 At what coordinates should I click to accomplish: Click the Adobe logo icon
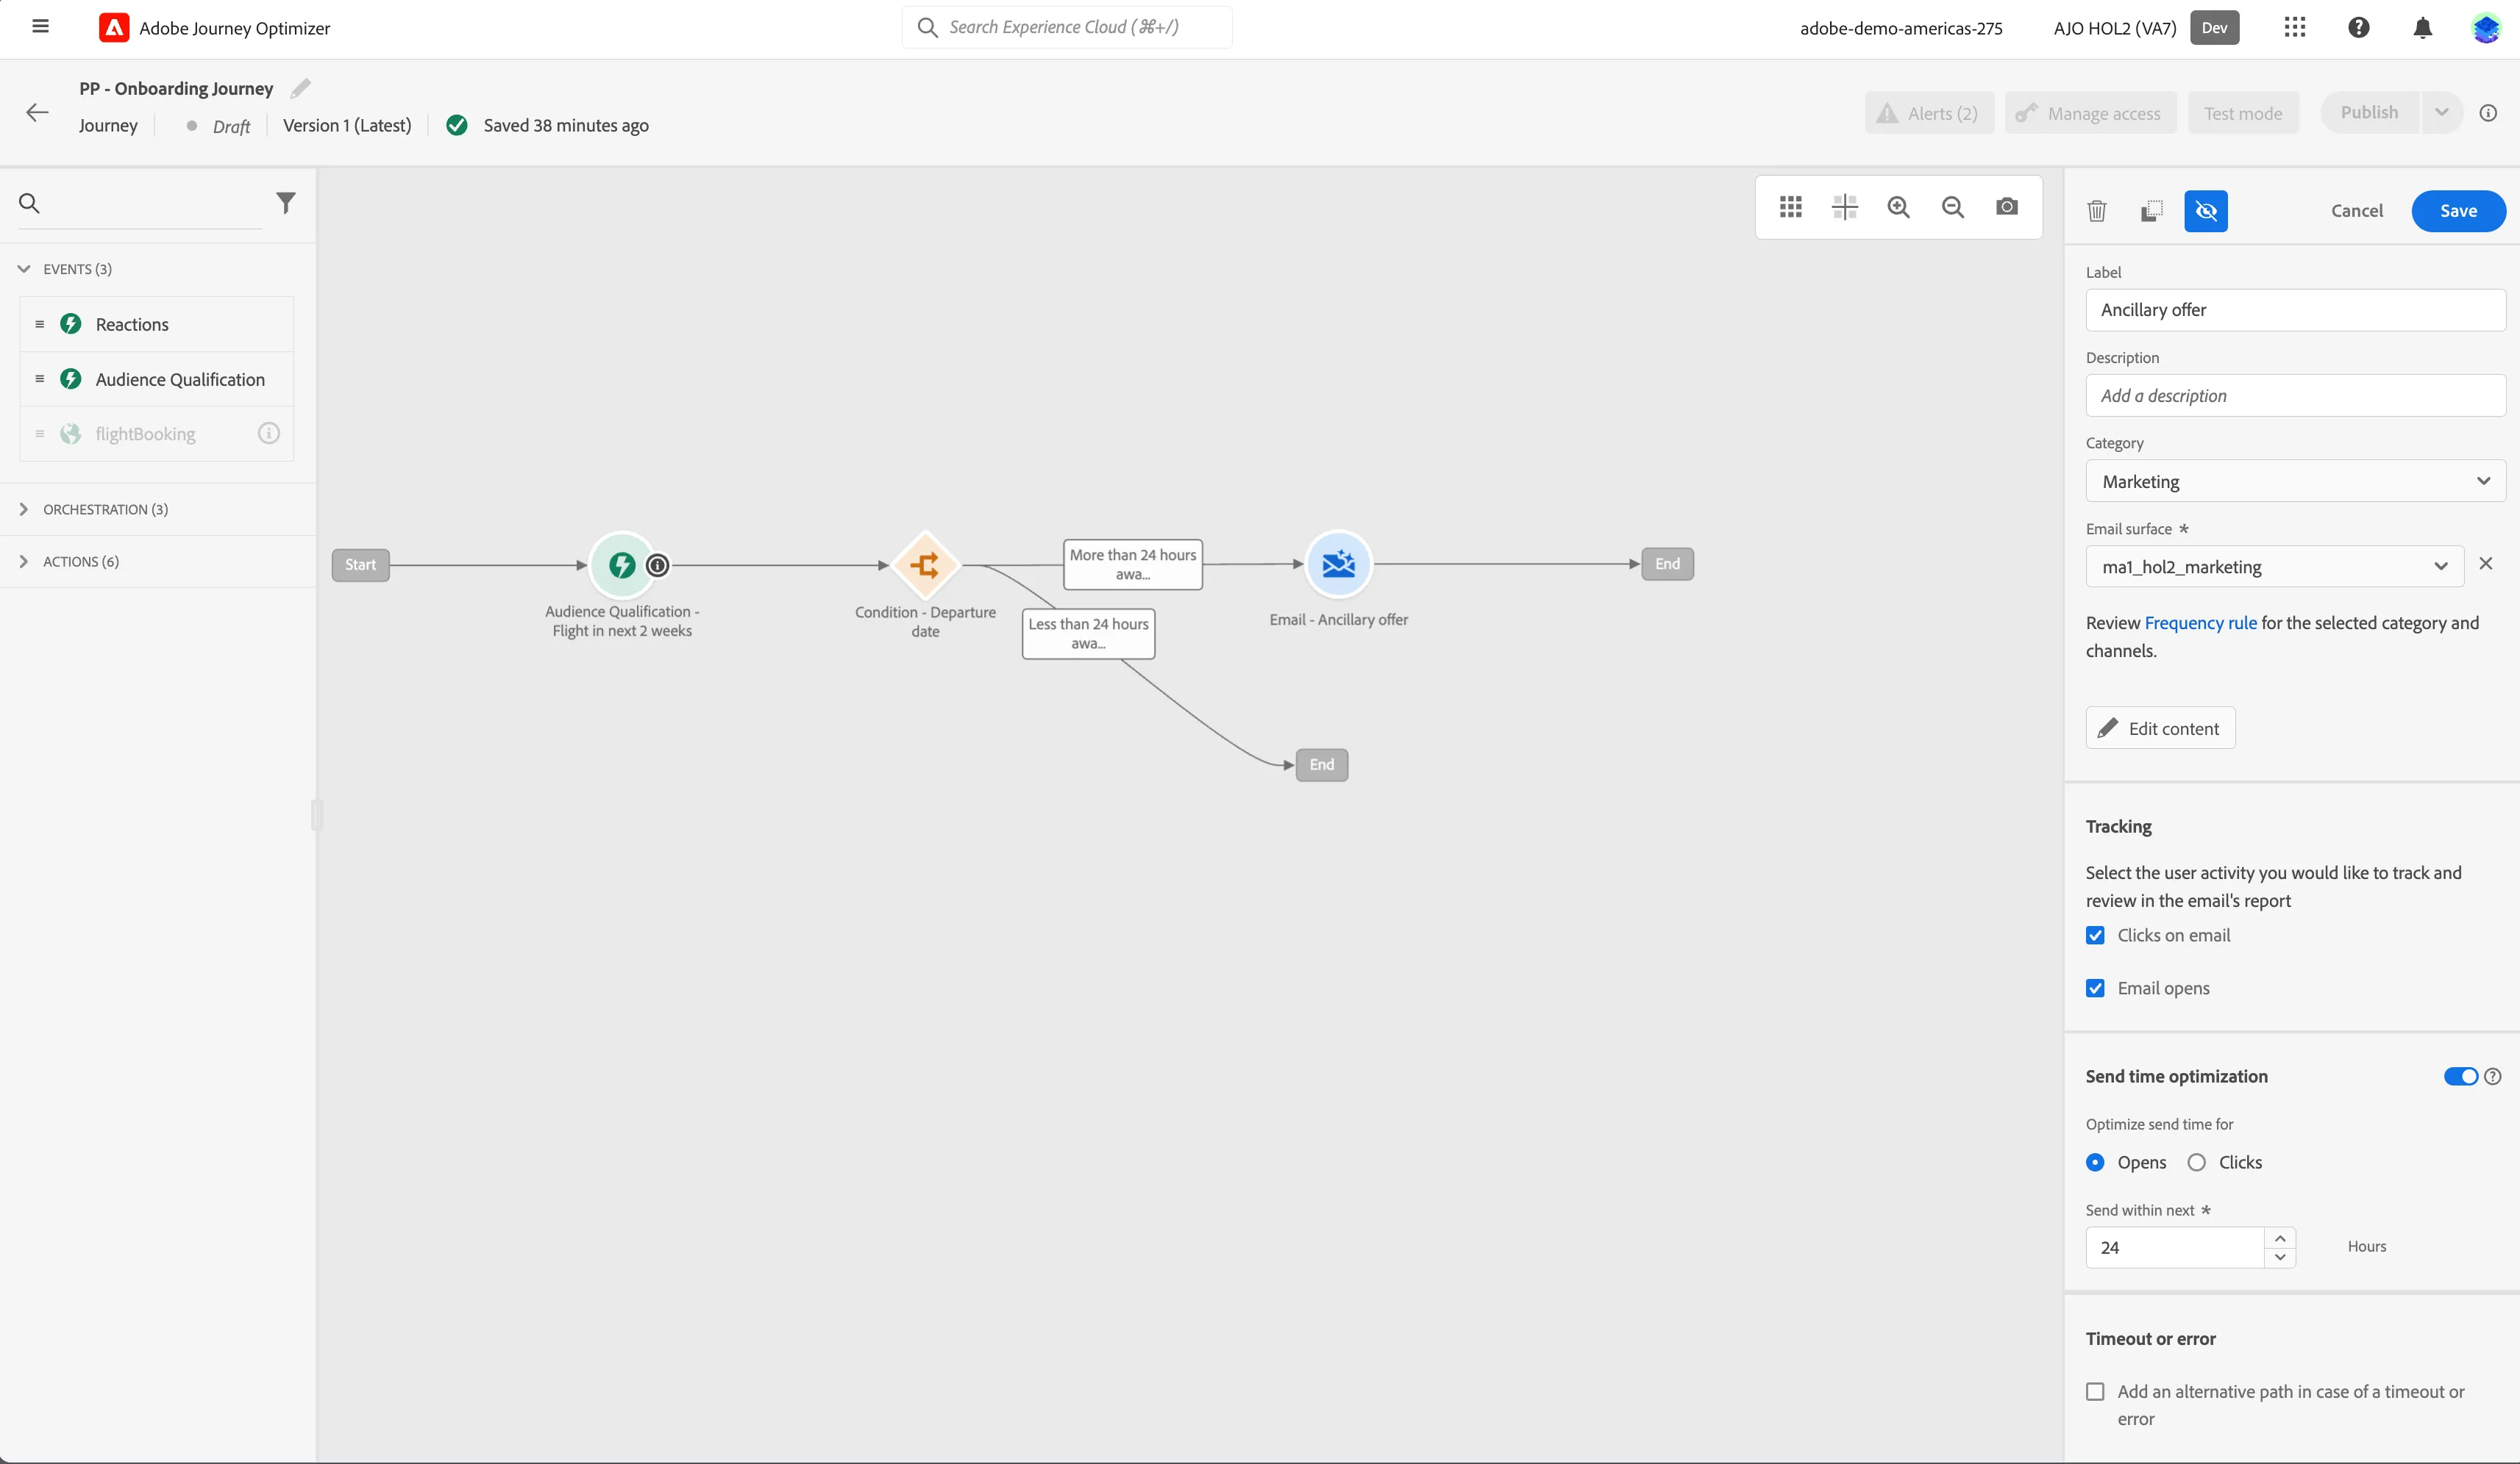(114, 28)
